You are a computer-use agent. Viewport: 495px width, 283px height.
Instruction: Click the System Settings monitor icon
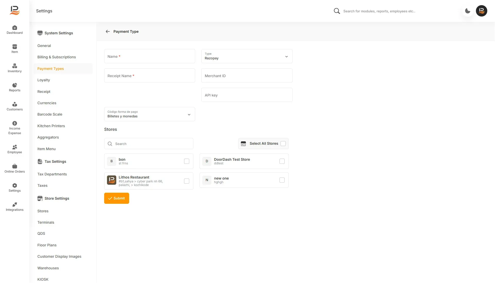[x=40, y=33]
